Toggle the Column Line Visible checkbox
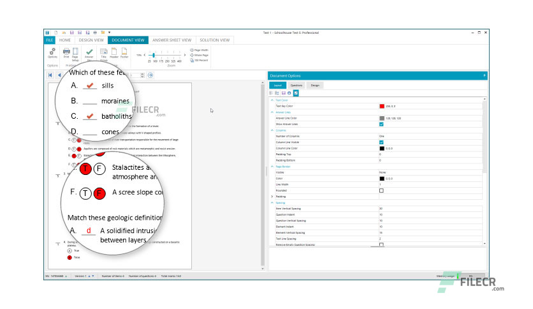The height and width of the screenshot is (309, 533). pos(381,142)
